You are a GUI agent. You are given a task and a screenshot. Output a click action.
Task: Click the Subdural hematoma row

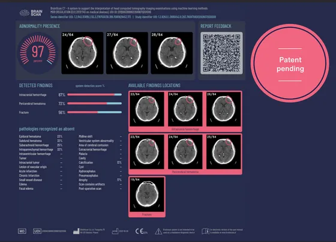41,141
